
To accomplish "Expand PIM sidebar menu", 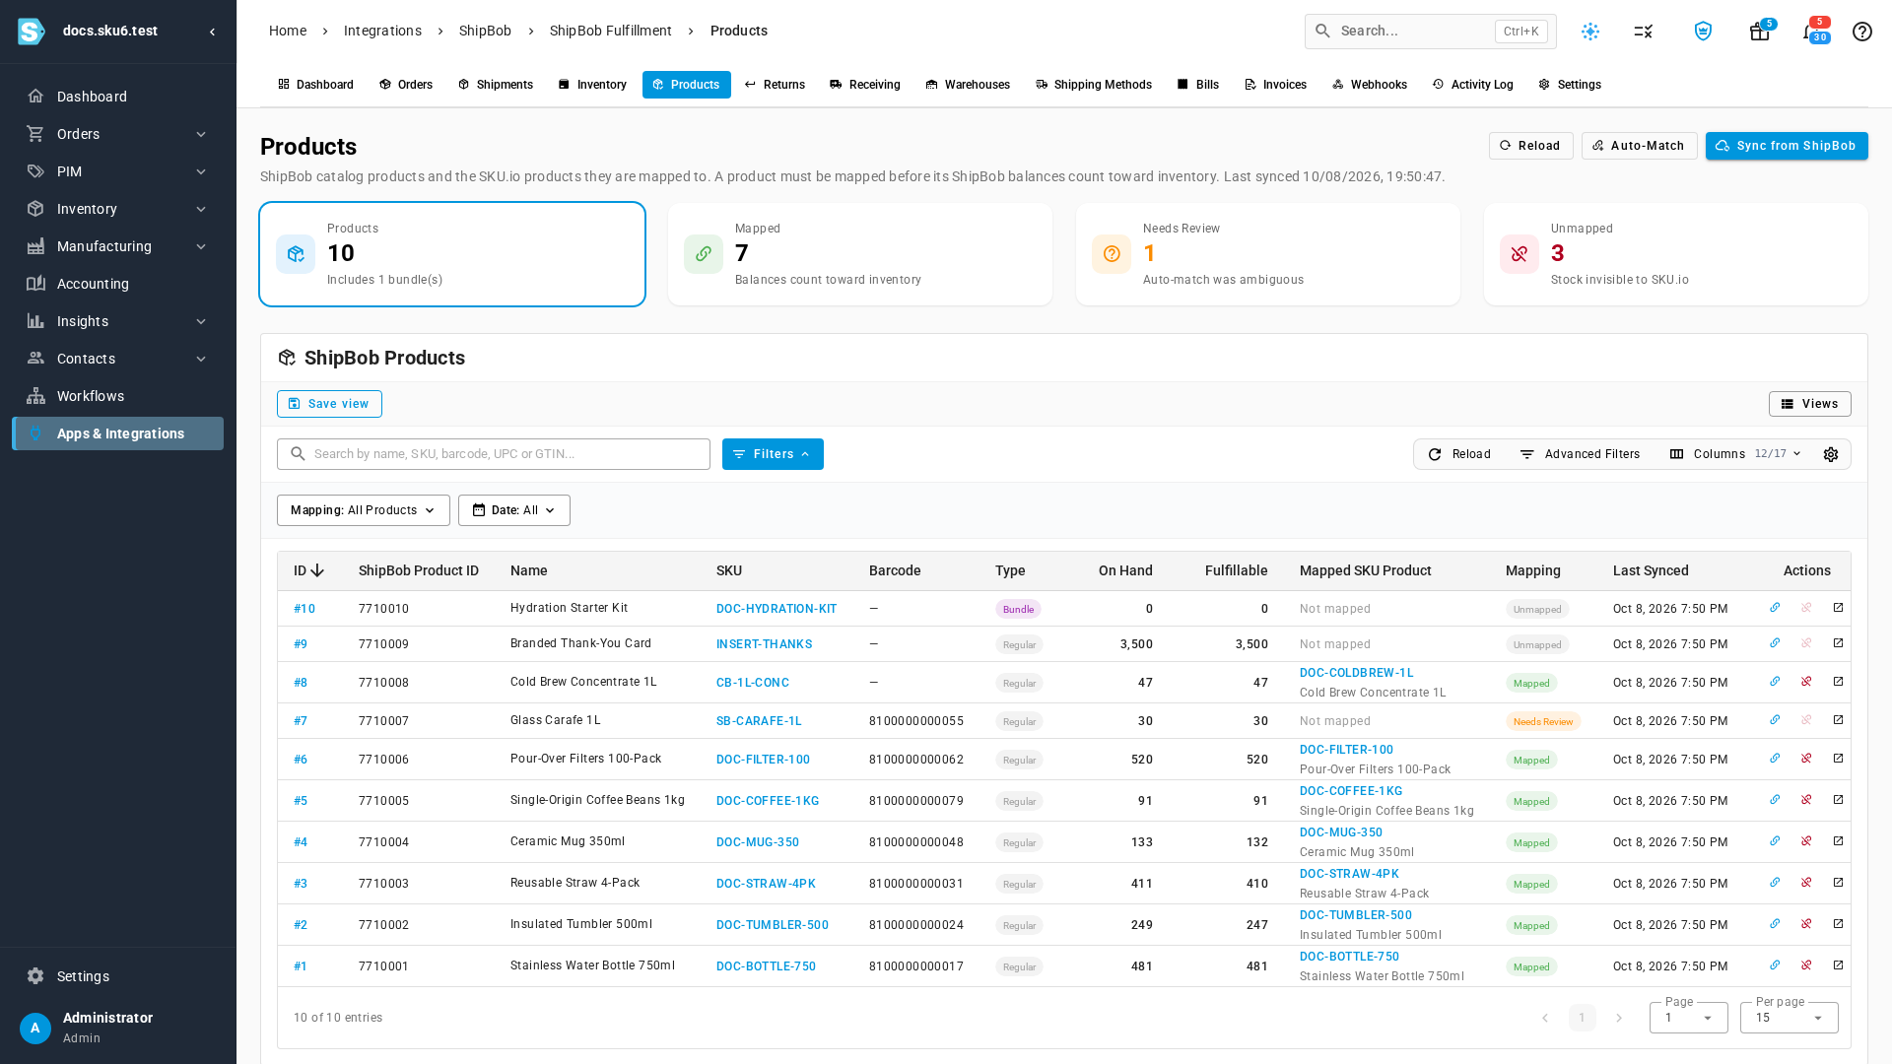I will pyautogui.click(x=117, y=171).
